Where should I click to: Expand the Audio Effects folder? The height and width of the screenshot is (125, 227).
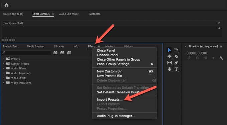click(x=3, y=68)
